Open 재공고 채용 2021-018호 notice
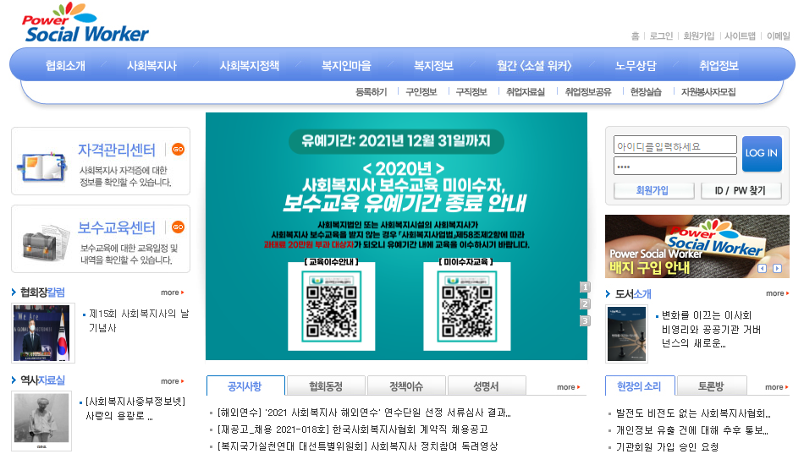This screenshot has width=804, height=454. click(x=353, y=429)
